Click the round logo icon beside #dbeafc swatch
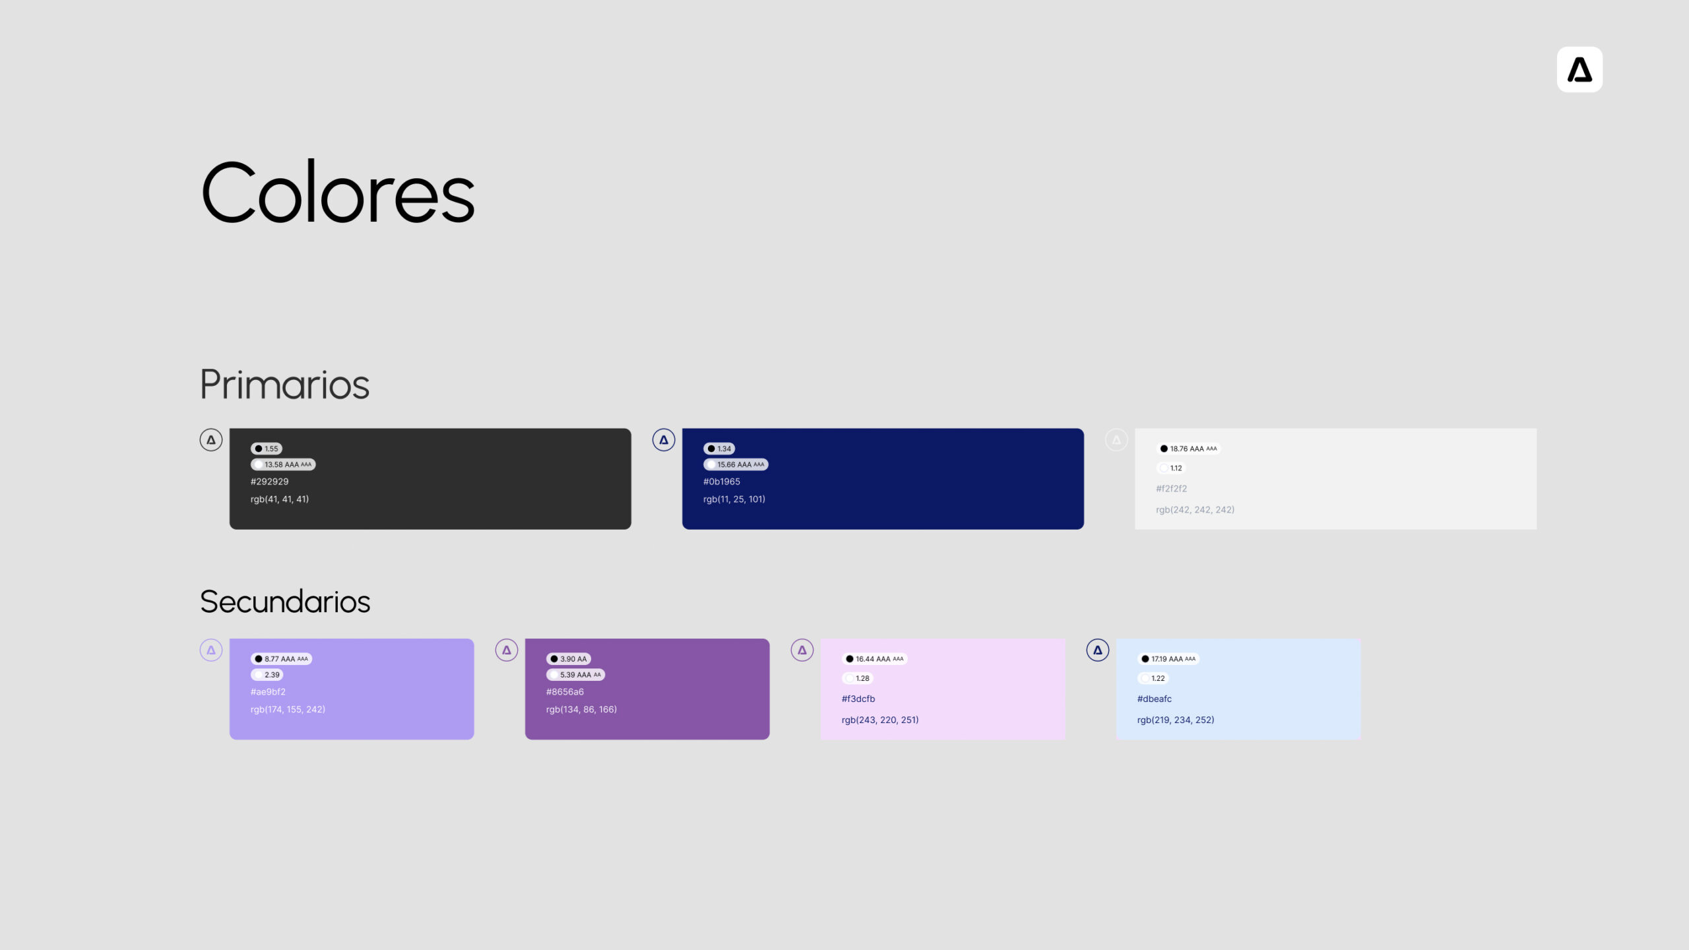Viewport: 1689px width, 950px height. pos(1098,650)
